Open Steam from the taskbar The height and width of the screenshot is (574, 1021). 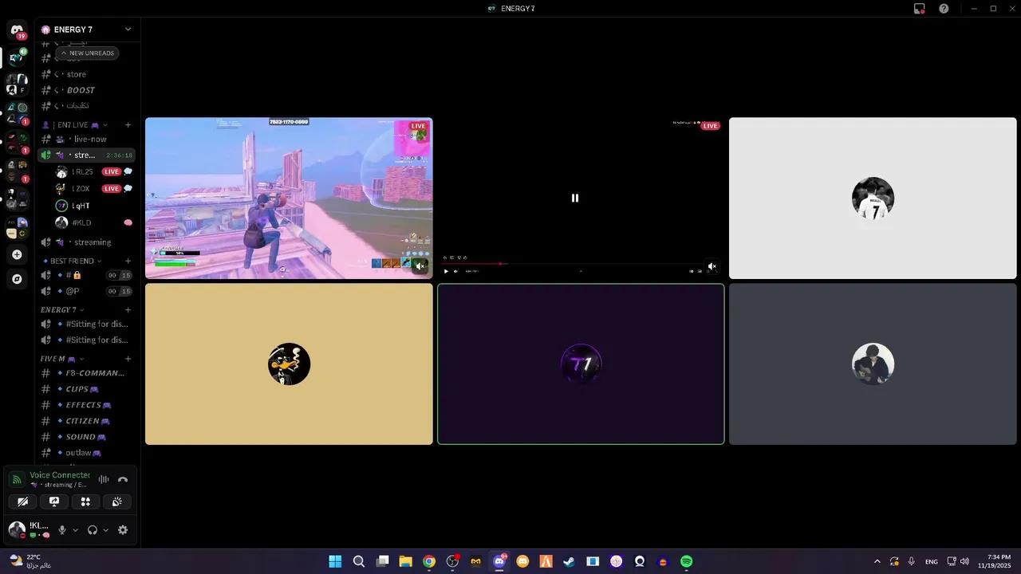click(569, 561)
